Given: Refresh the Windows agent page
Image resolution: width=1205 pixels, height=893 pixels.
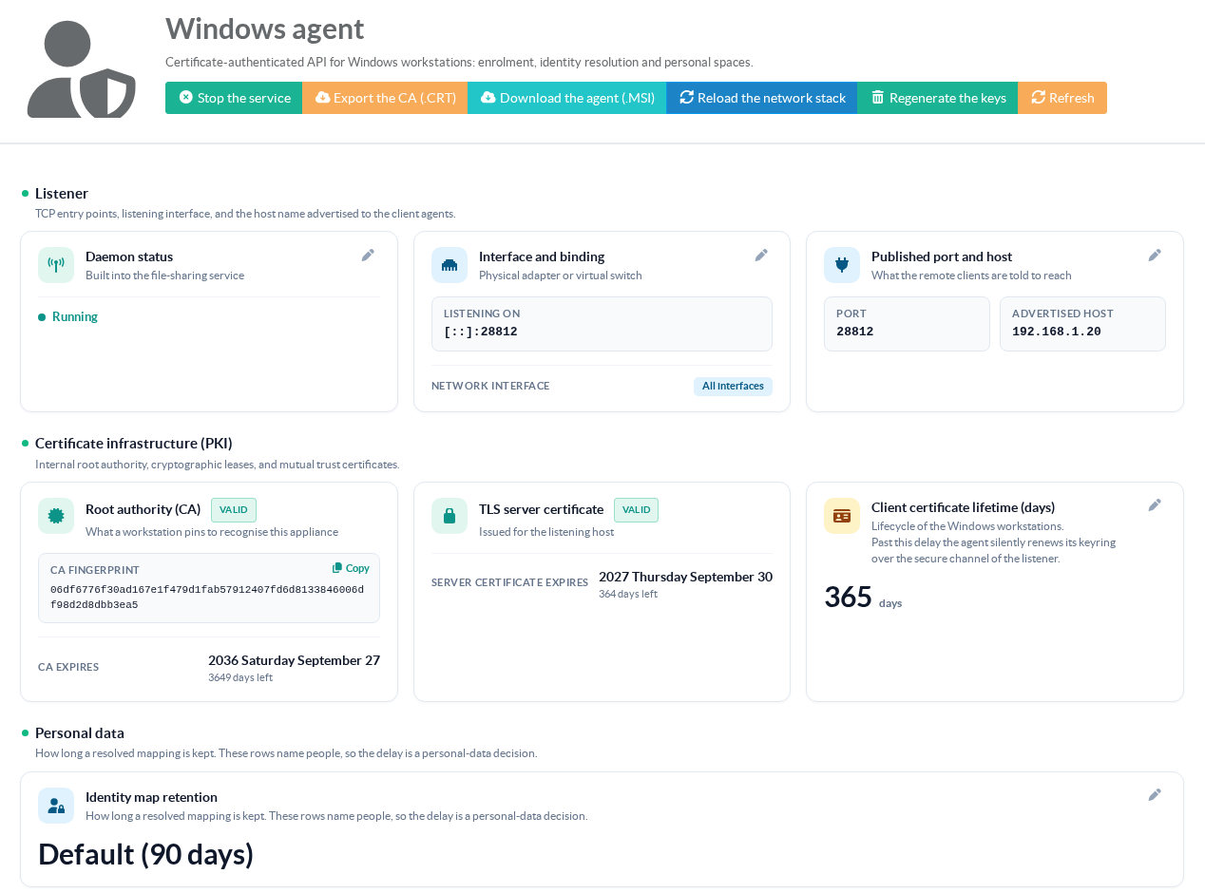Looking at the screenshot, I should [x=1062, y=98].
